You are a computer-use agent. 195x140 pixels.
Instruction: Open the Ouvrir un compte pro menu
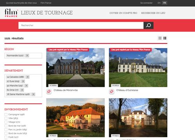coord(123,13)
